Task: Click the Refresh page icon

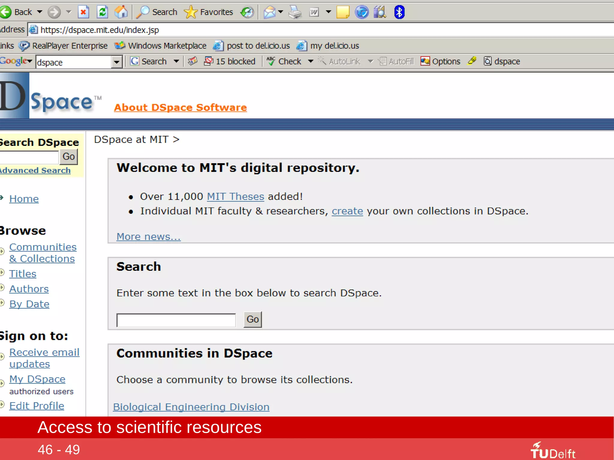Action: click(x=102, y=12)
